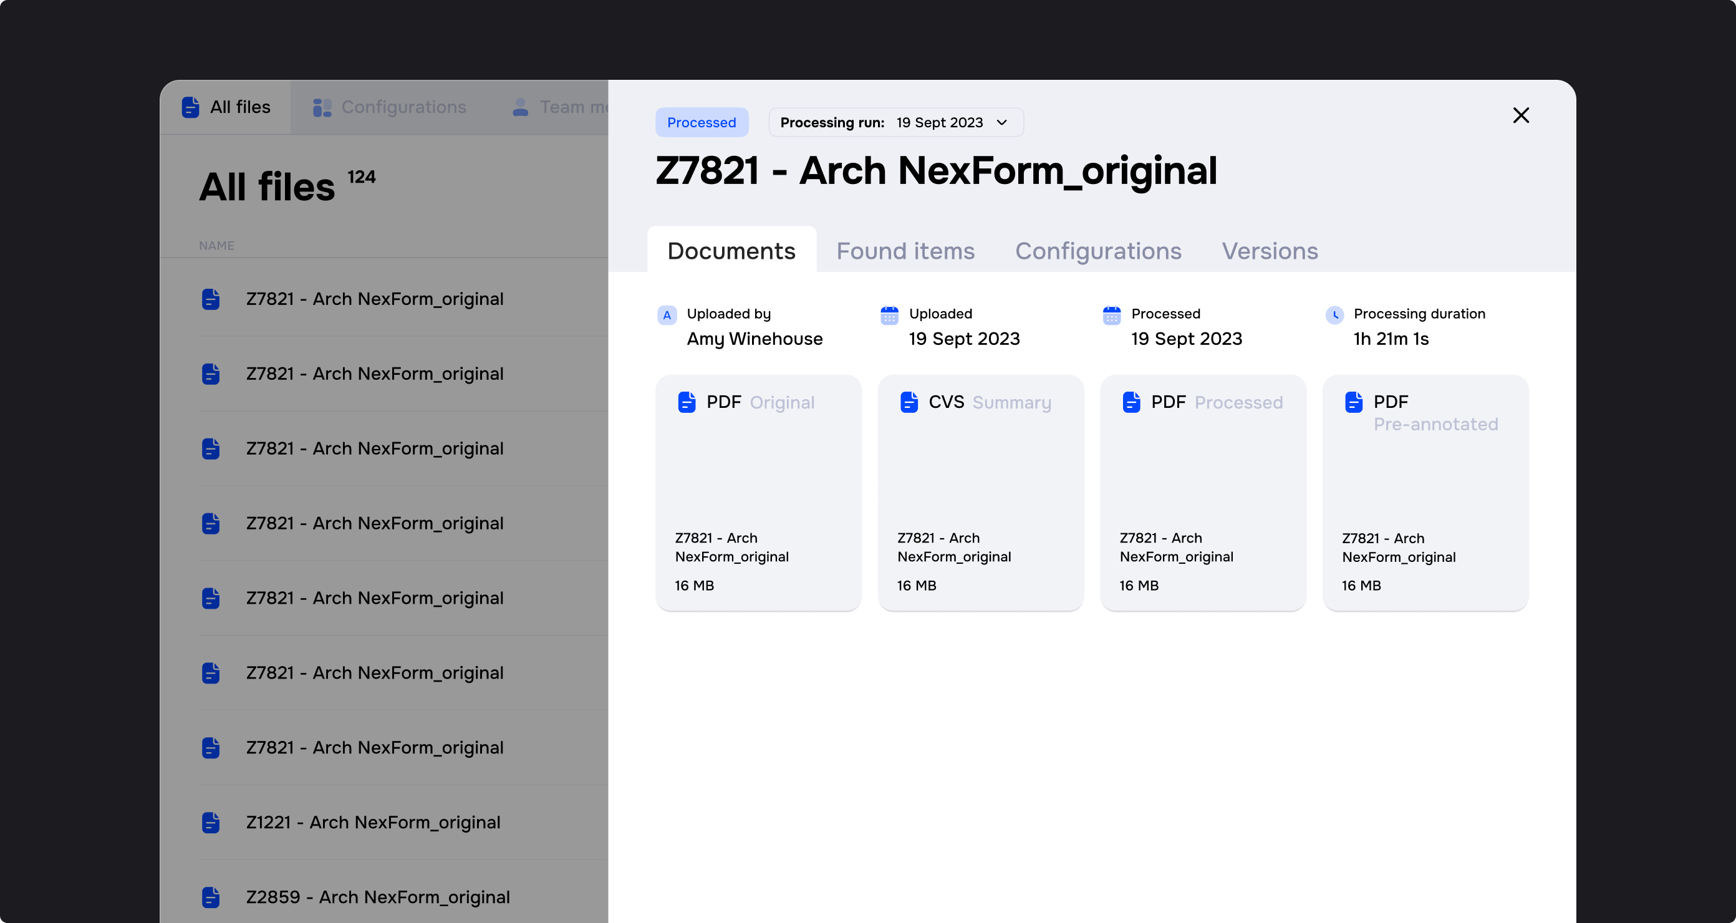1736x923 pixels.
Task: Click the calendar icon beside Uploaded date
Action: pyautogui.click(x=889, y=315)
